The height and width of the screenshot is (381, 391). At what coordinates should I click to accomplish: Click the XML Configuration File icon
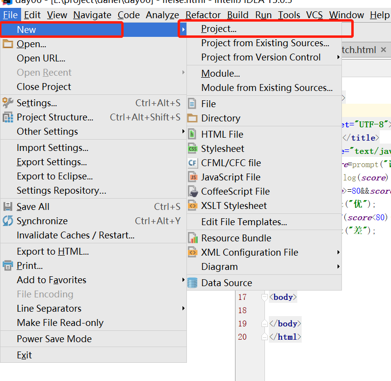[x=192, y=252]
